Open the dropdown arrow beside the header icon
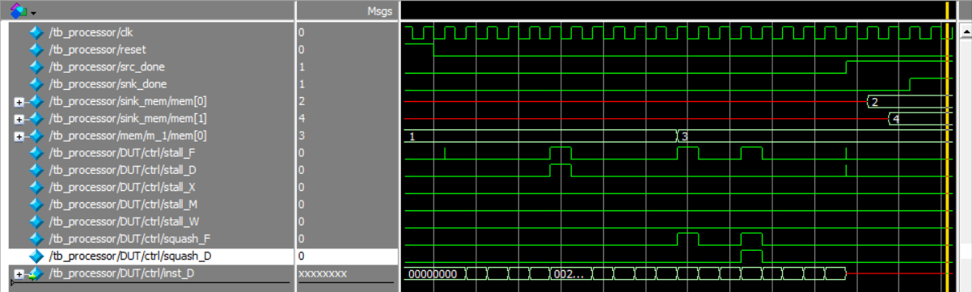972x292 pixels. tap(33, 11)
